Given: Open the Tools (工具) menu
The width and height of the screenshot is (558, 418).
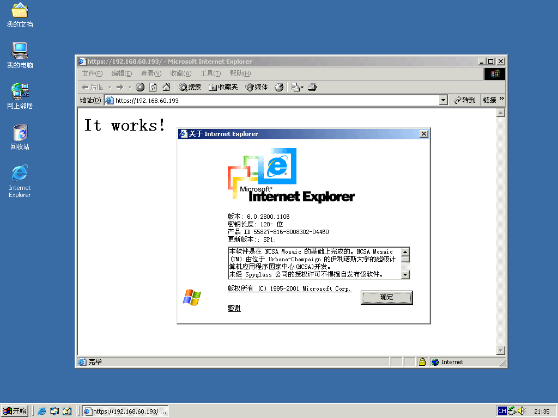Looking at the screenshot, I should [x=210, y=73].
